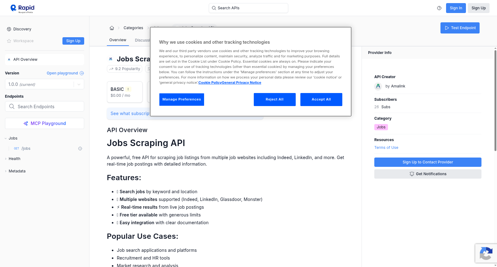
Task: Open the help question mark icon
Action: pos(439,8)
